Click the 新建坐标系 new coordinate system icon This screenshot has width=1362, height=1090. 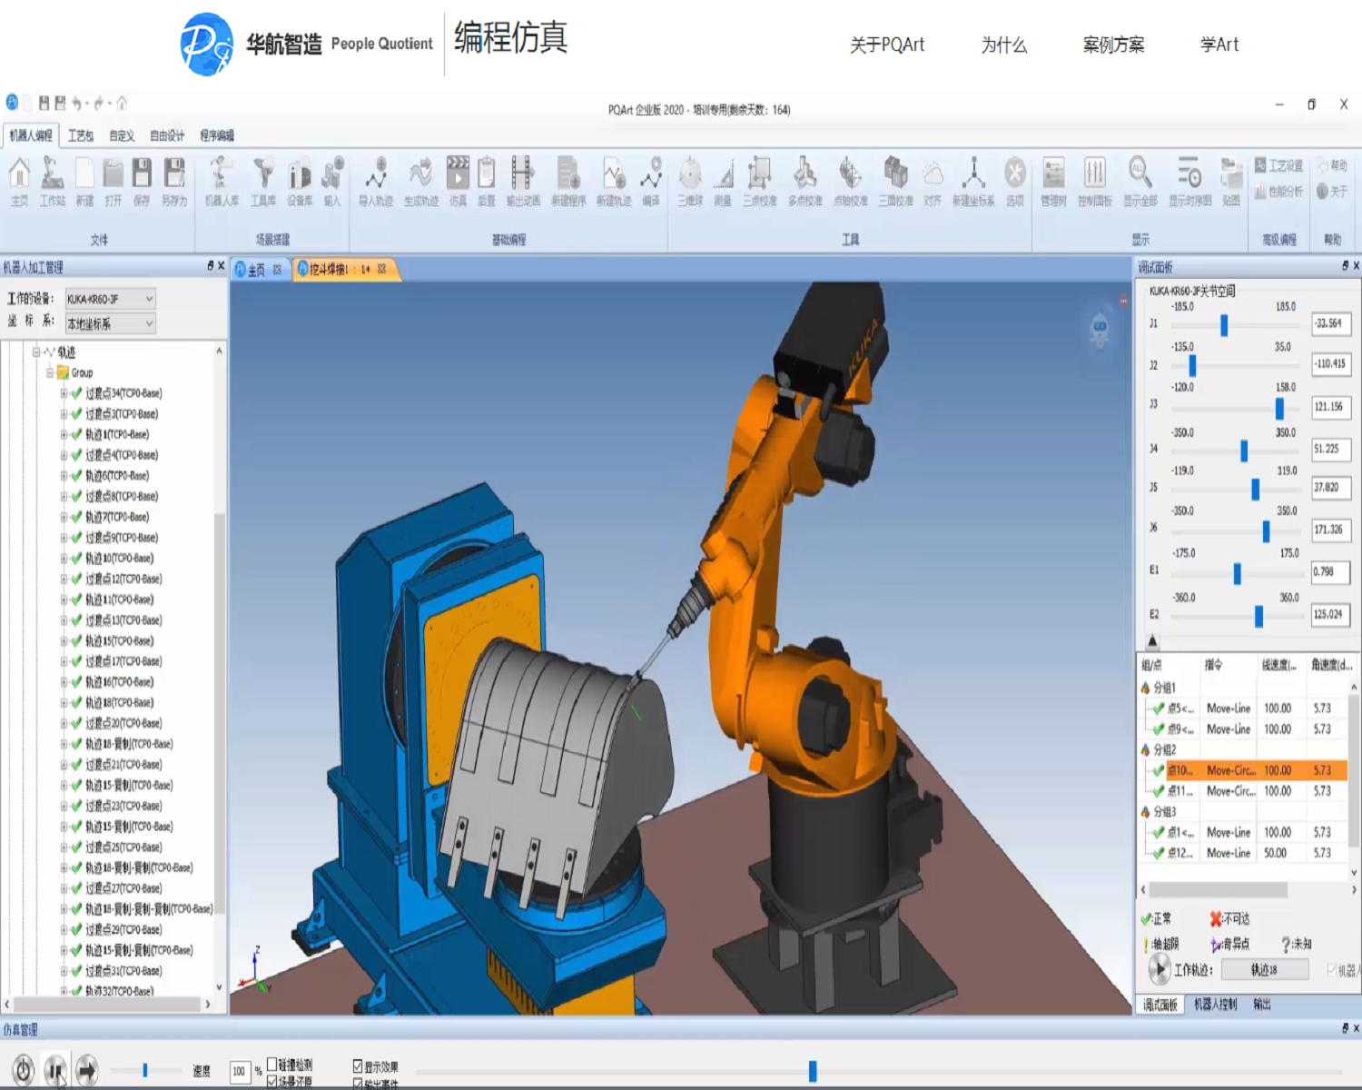tap(972, 180)
